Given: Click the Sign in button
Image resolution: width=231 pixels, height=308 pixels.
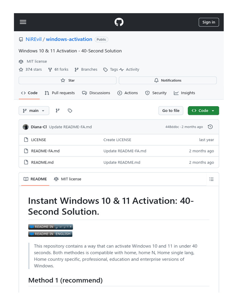Looking at the screenshot, I should (x=209, y=22).
